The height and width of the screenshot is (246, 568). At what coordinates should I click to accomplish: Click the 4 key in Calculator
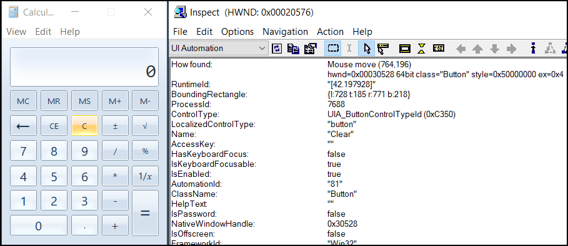(23, 176)
